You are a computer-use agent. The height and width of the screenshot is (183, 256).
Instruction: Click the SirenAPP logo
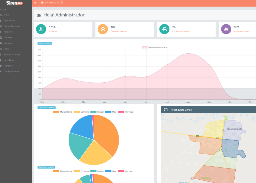tap(15, 3)
